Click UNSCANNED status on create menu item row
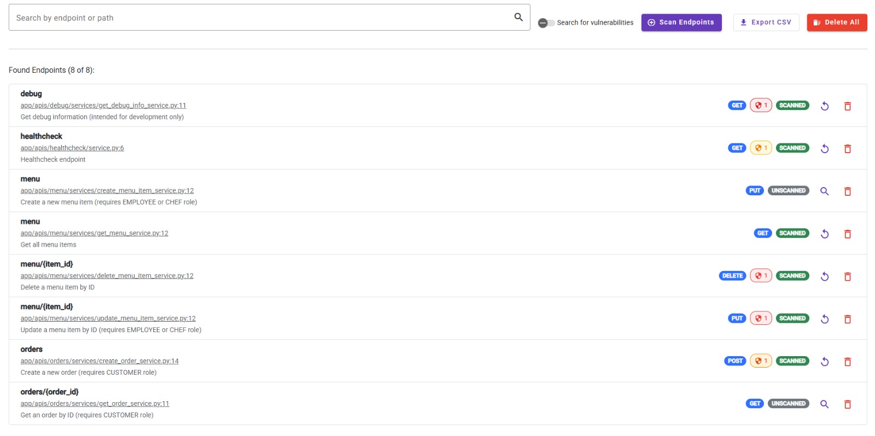 pyautogui.click(x=789, y=191)
